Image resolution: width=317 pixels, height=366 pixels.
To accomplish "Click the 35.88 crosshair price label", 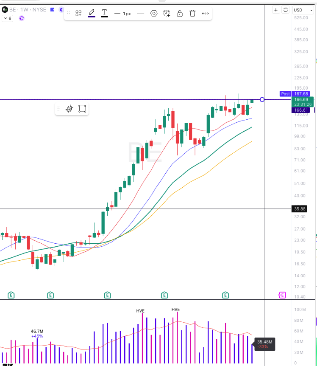I will [x=299, y=208].
